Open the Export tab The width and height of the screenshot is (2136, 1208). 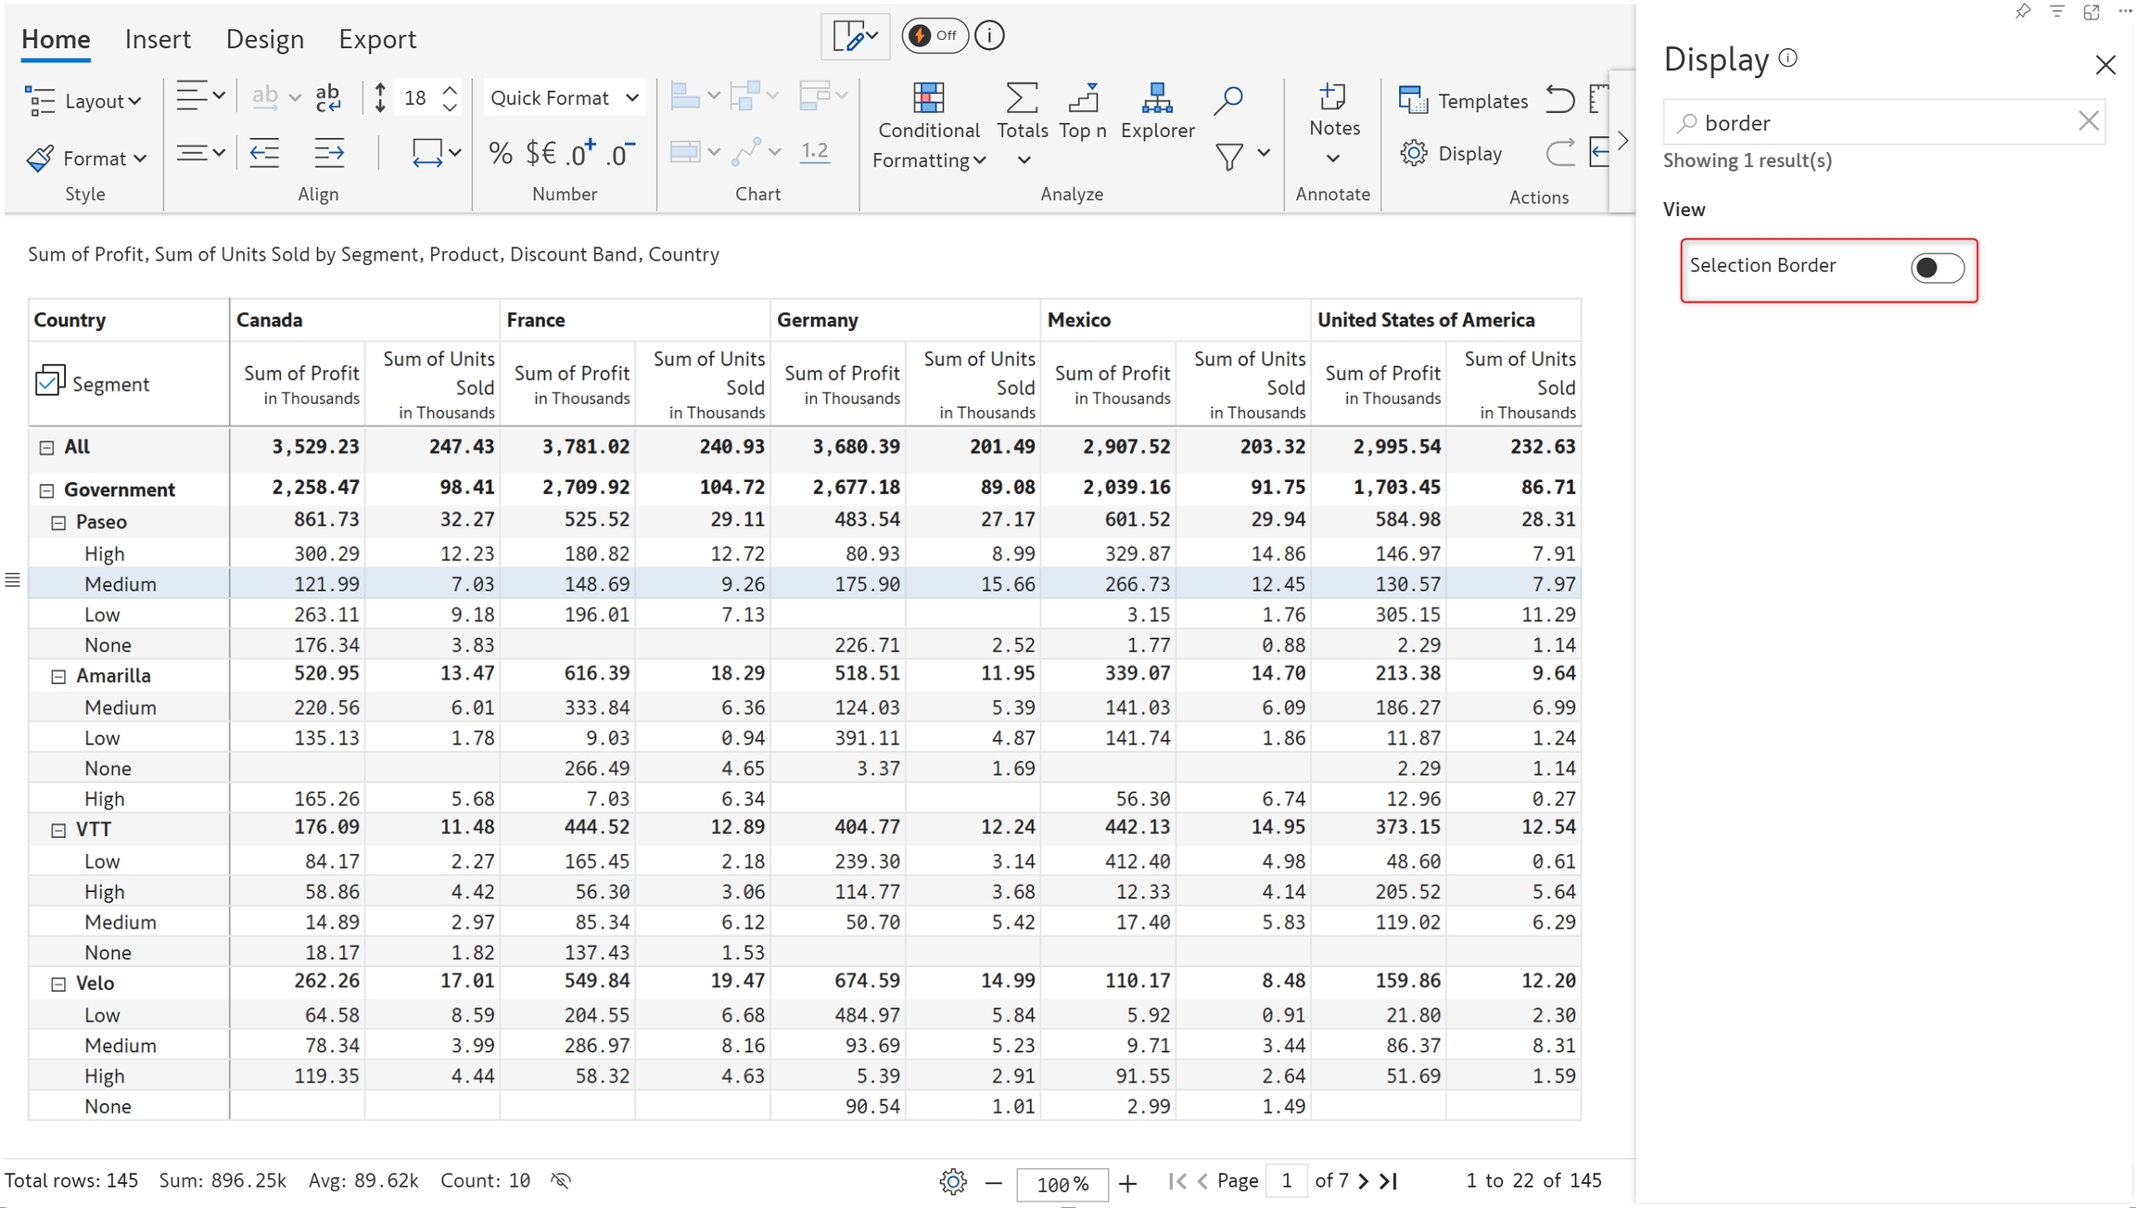376,39
